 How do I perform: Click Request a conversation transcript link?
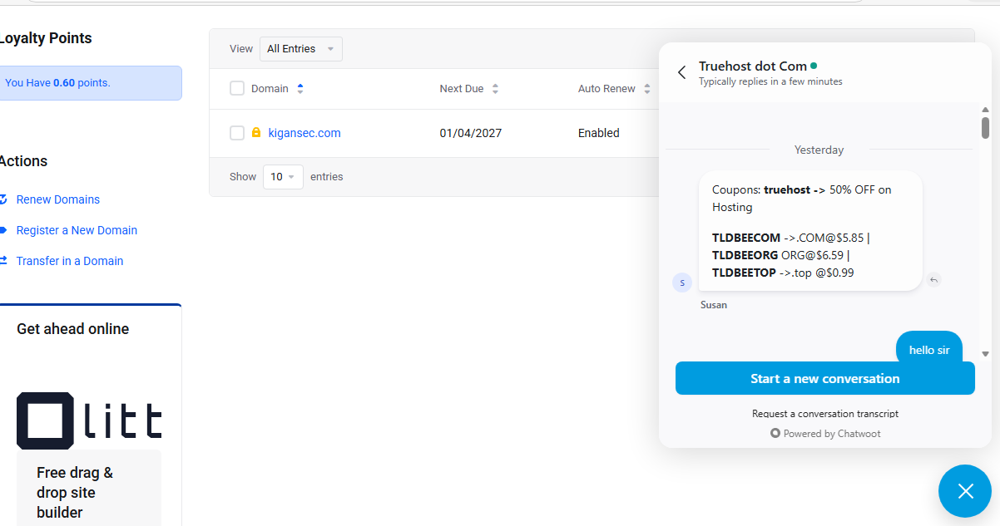(x=825, y=413)
